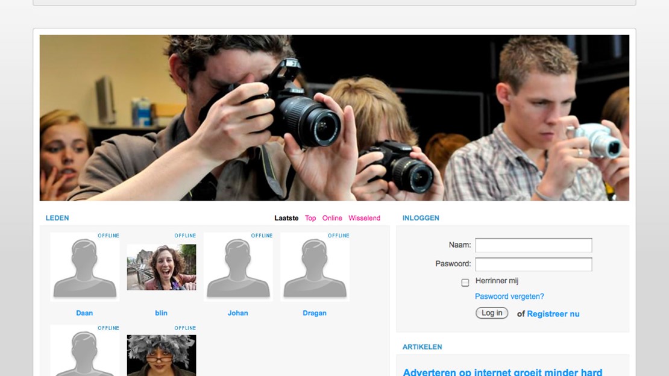This screenshot has width=669, height=376.
Task: Click Johan's default avatar silhouette
Action: pyautogui.click(x=237, y=267)
